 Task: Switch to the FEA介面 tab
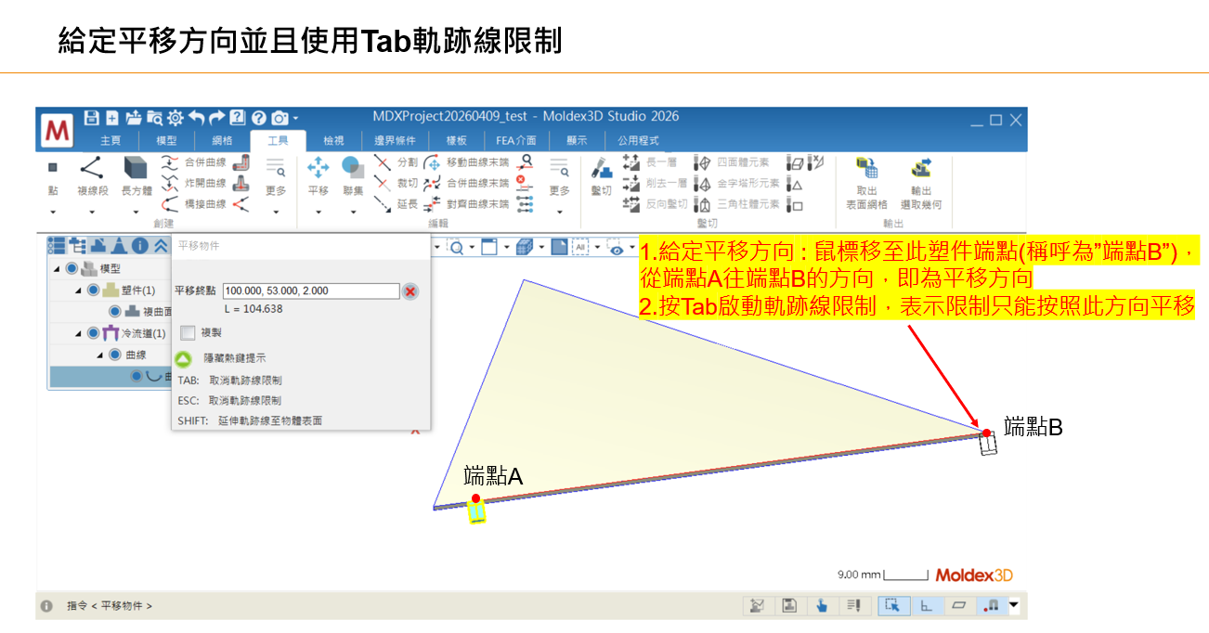516,140
